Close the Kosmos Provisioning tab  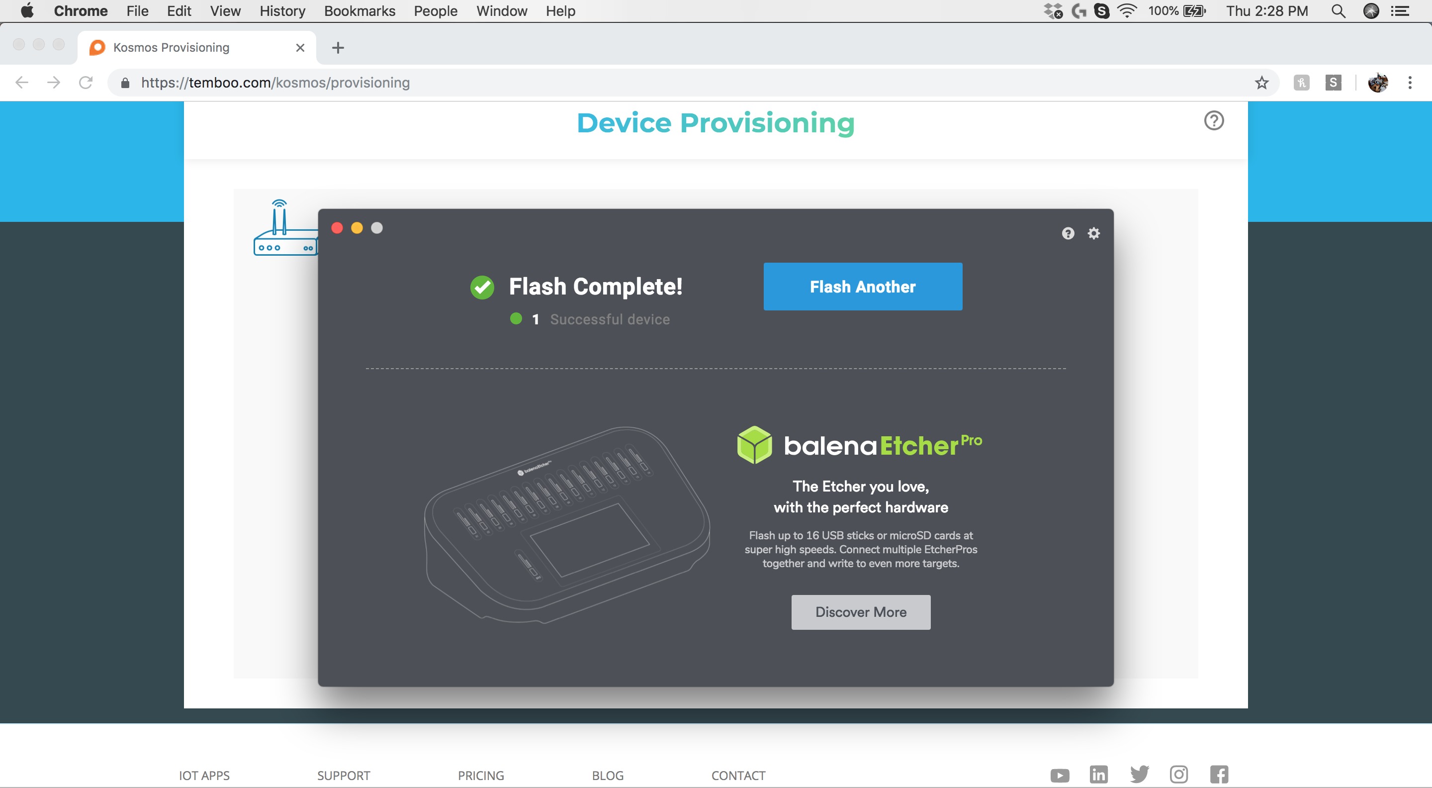[300, 48]
